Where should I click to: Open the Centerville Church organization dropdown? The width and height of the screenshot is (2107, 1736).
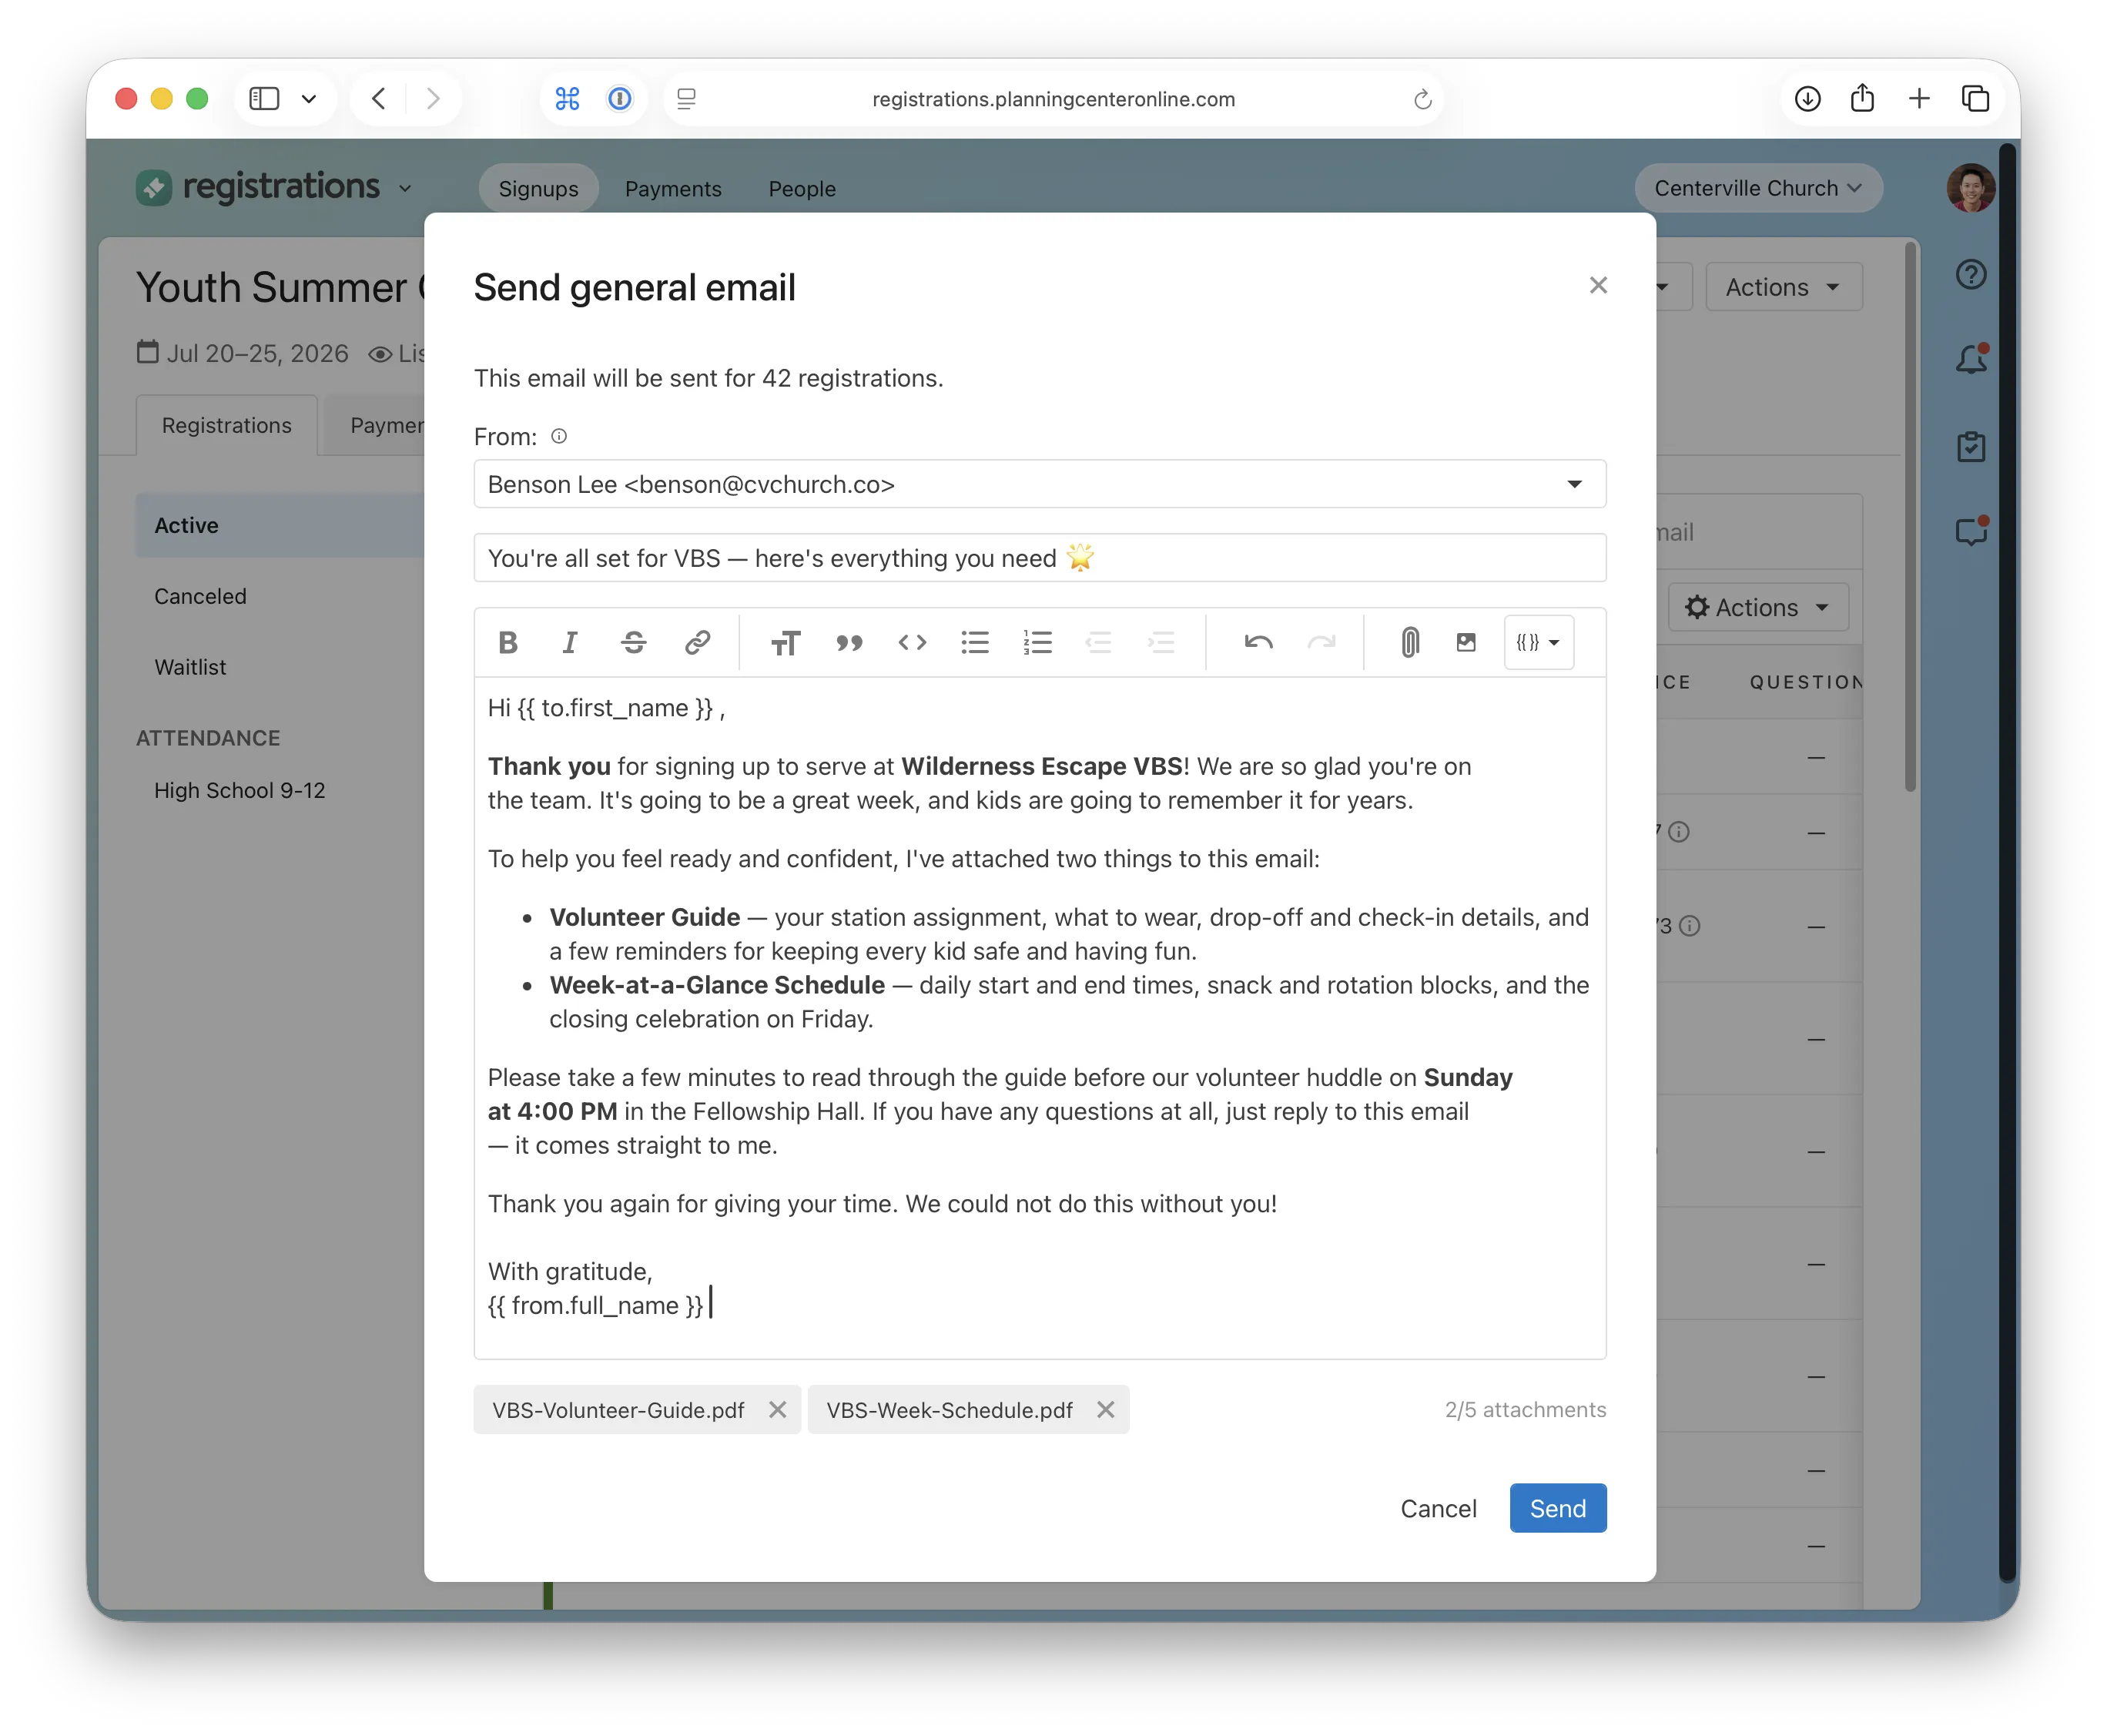[1757, 188]
